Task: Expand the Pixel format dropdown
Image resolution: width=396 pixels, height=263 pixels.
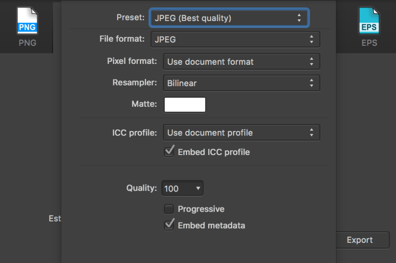Action: point(241,62)
